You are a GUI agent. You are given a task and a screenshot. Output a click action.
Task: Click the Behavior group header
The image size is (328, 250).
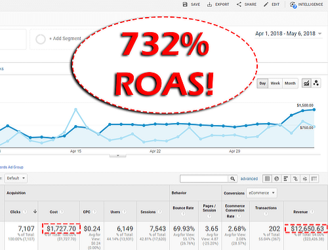179,193
